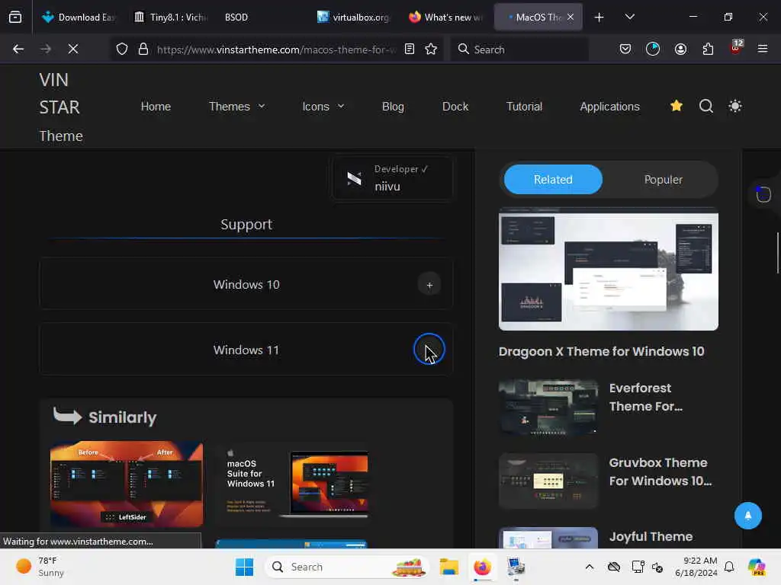
Task: Click the page vertical scrollbar thumb
Action: [777, 253]
